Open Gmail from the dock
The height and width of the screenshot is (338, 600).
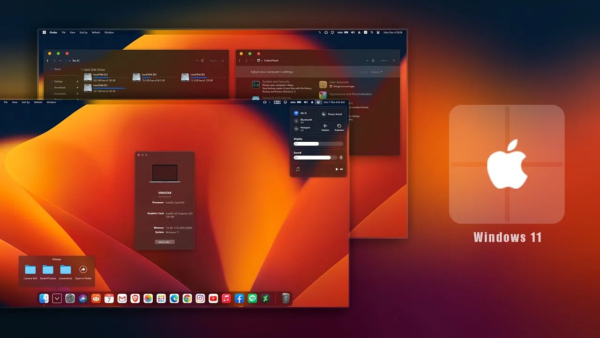[122, 299]
